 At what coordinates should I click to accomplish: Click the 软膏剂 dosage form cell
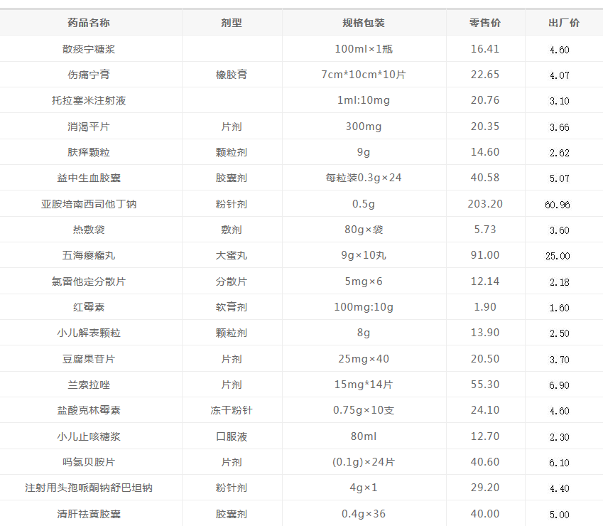[232, 306]
